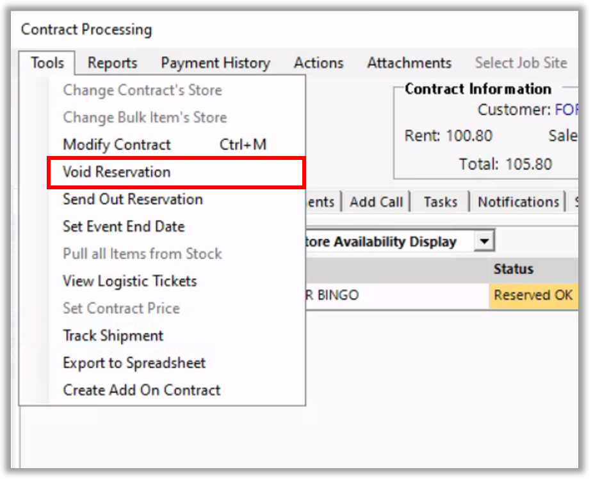This screenshot has height=479, width=593.
Task: Select Modify Contract from Tools menu
Action: click(117, 145)
